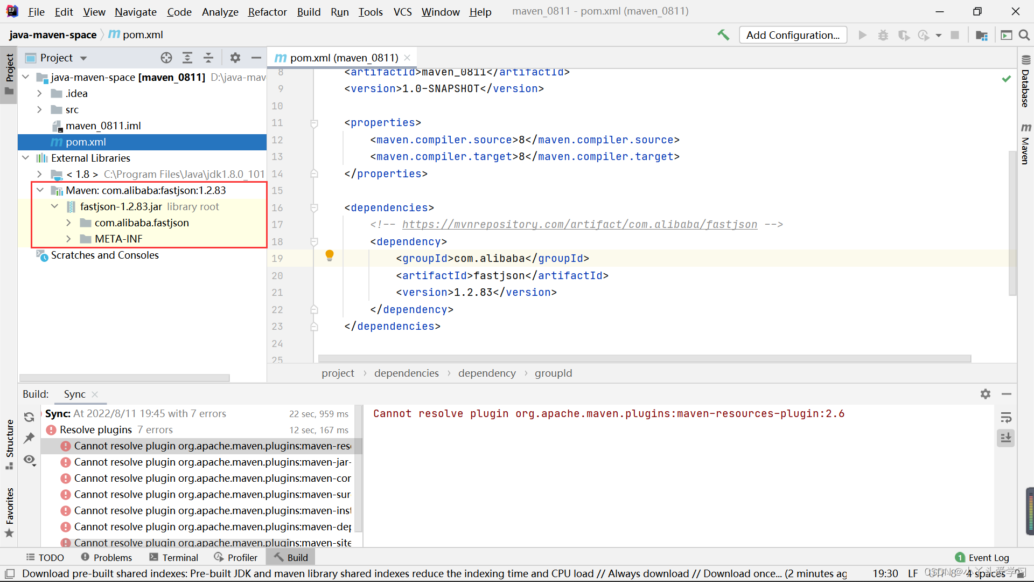Viewport: 1034px width, 582px height.
Task: Expand the JDK 1.8 library node
Action: (40, 174)
